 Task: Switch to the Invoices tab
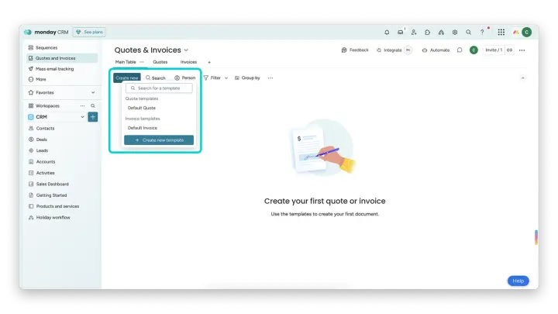[188, 62]
